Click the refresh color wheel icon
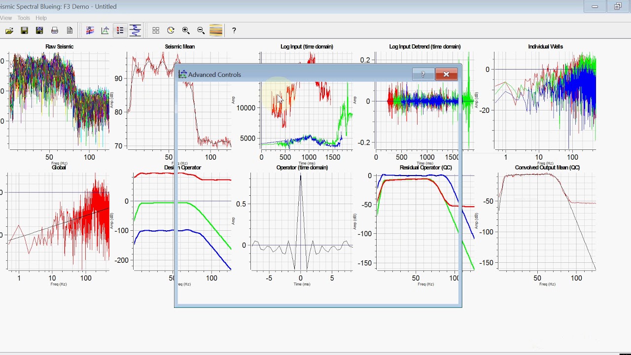The image size is (631, 355). [x=171, y=31]
